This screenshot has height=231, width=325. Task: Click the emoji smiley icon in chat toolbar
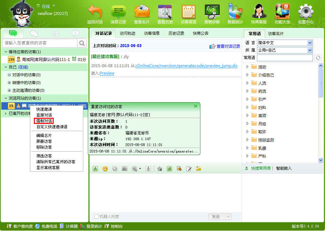pos(105,169)
